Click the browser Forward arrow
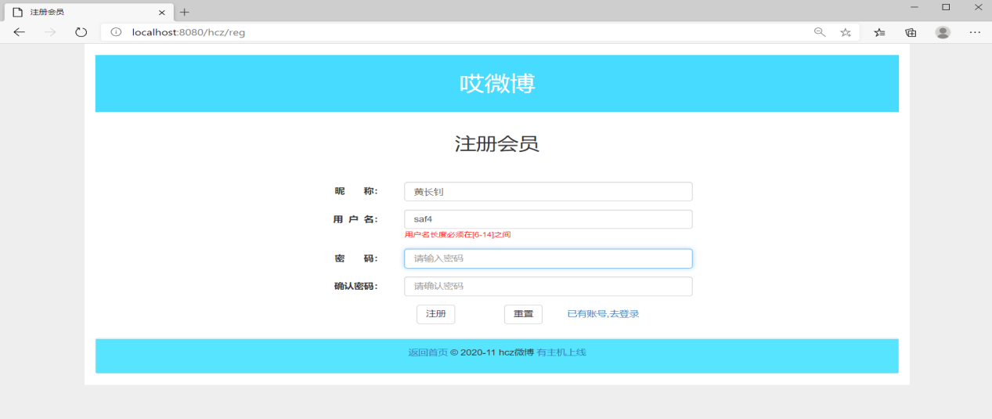992x419 pixels. tap(50, 32)
